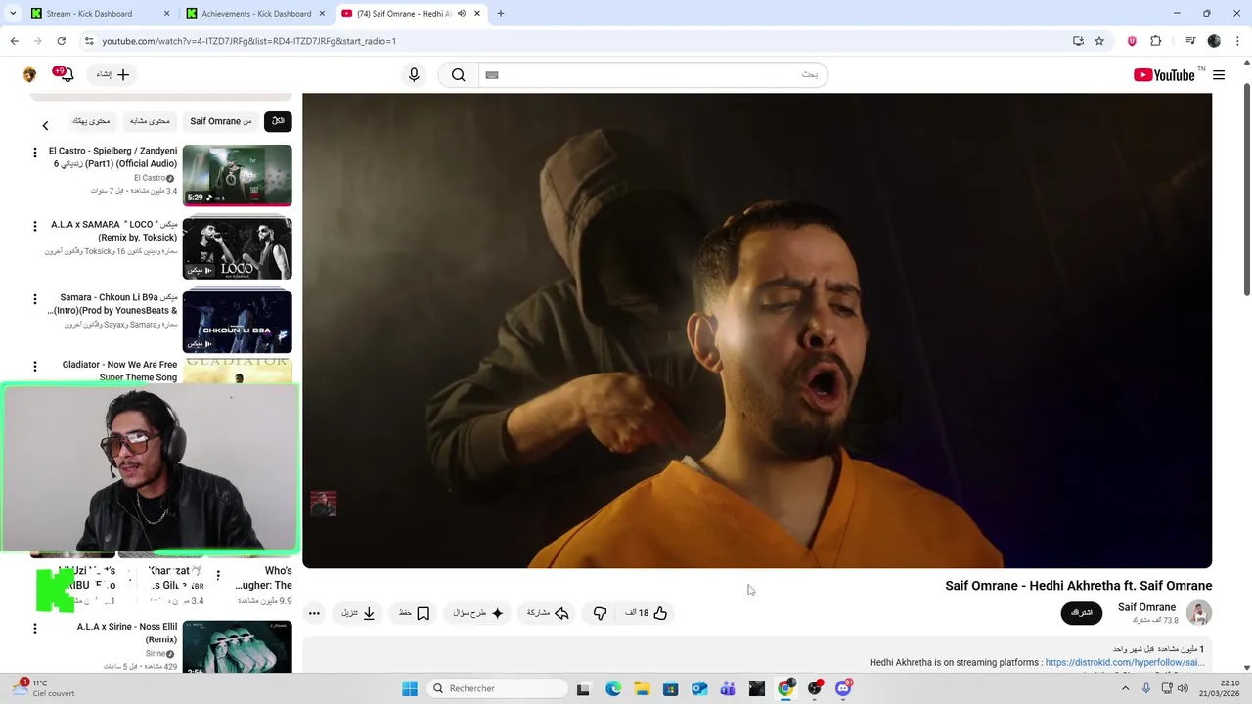The height and width of the screenshot is (704, 1252).
Task: Open Discord from taskbar
Action: 843,688
